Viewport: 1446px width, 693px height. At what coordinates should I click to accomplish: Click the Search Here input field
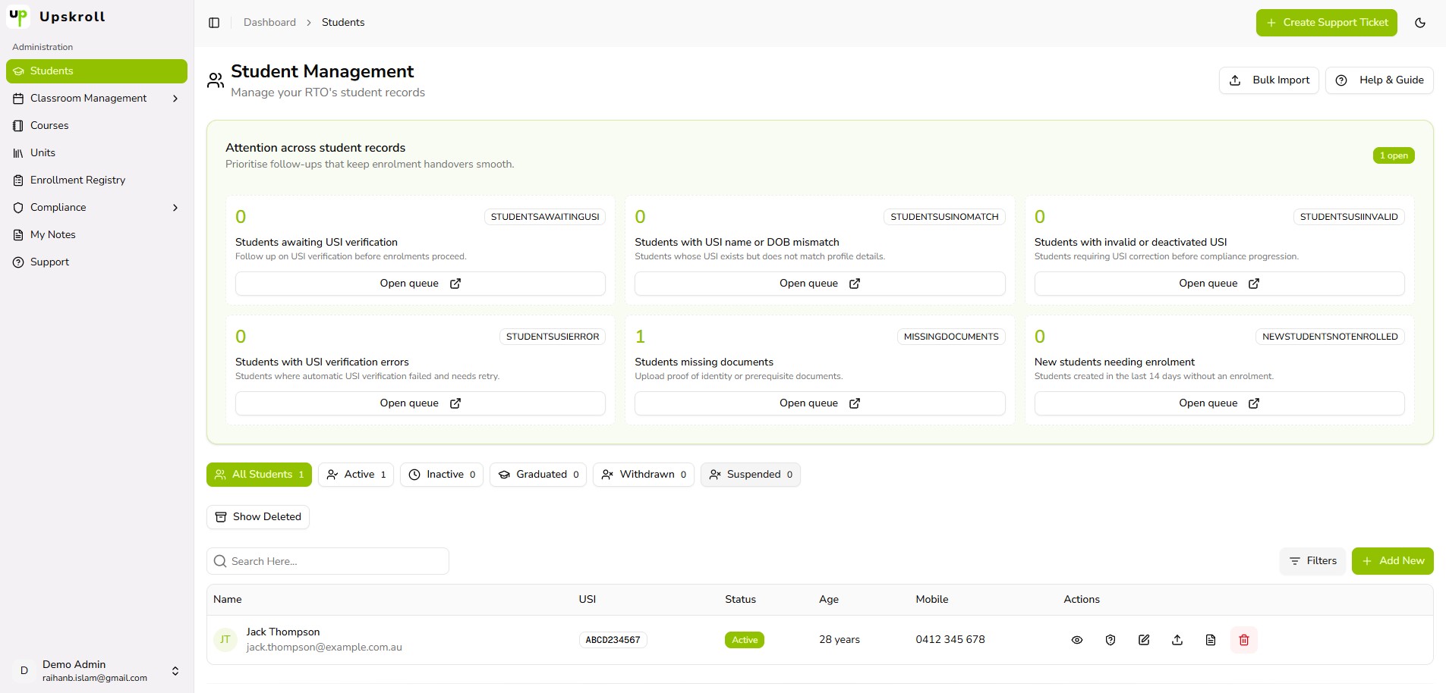[x=328, y=561]
